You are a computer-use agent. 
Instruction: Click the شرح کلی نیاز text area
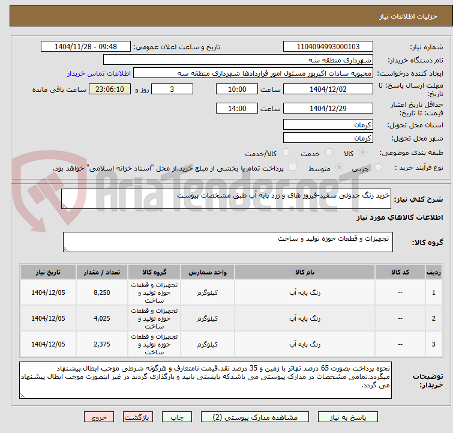226,199
